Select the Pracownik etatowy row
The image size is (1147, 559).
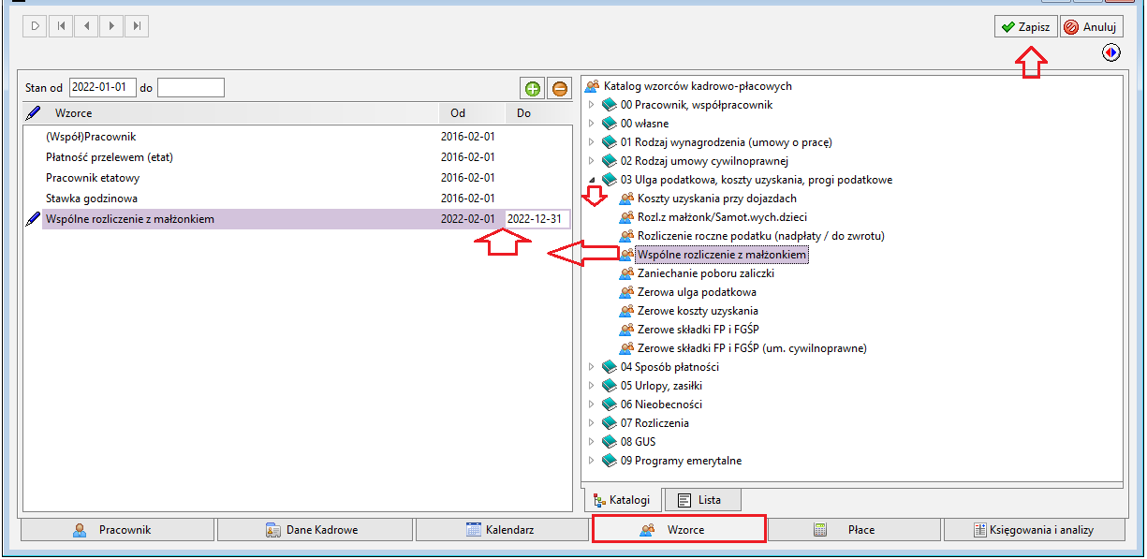tap(298, 178)
